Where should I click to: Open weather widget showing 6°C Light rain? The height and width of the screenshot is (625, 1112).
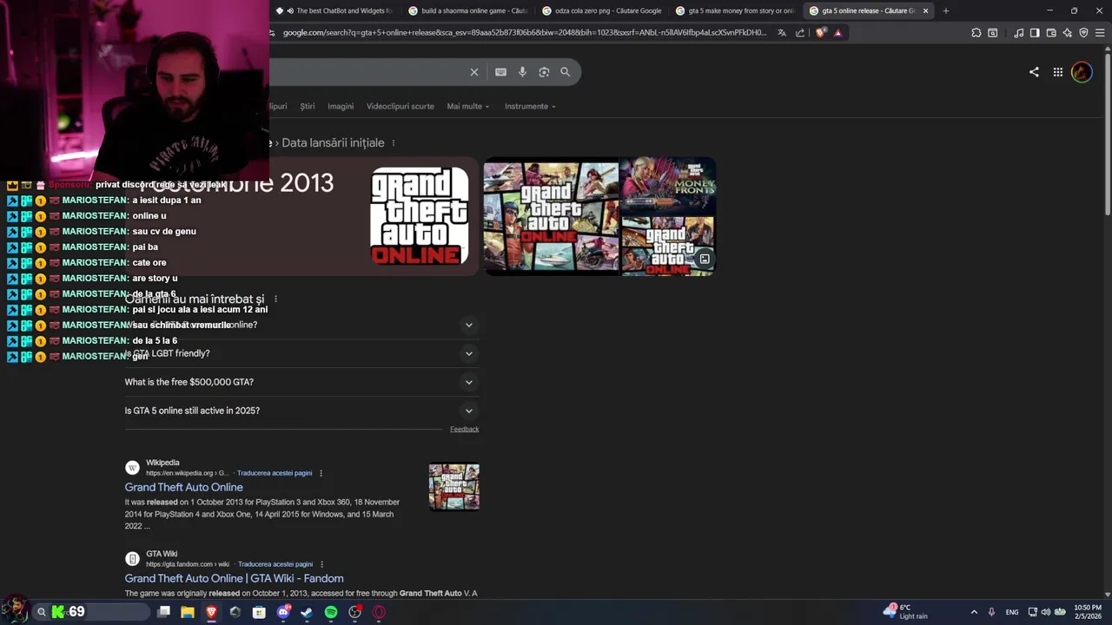click(904, 612)
